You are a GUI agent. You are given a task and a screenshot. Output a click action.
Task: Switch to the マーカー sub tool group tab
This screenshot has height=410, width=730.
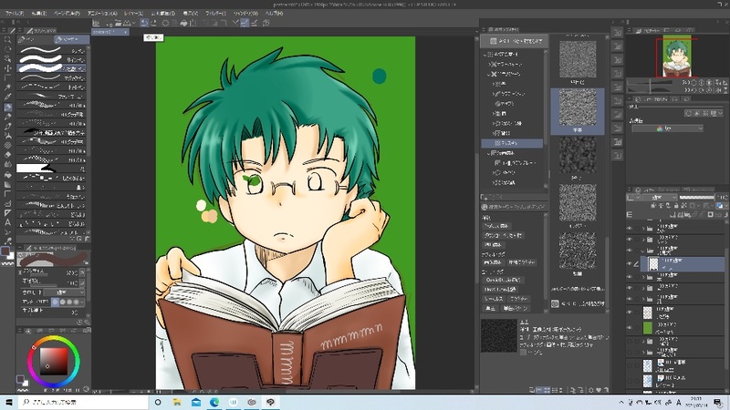[x=71, y=39]
